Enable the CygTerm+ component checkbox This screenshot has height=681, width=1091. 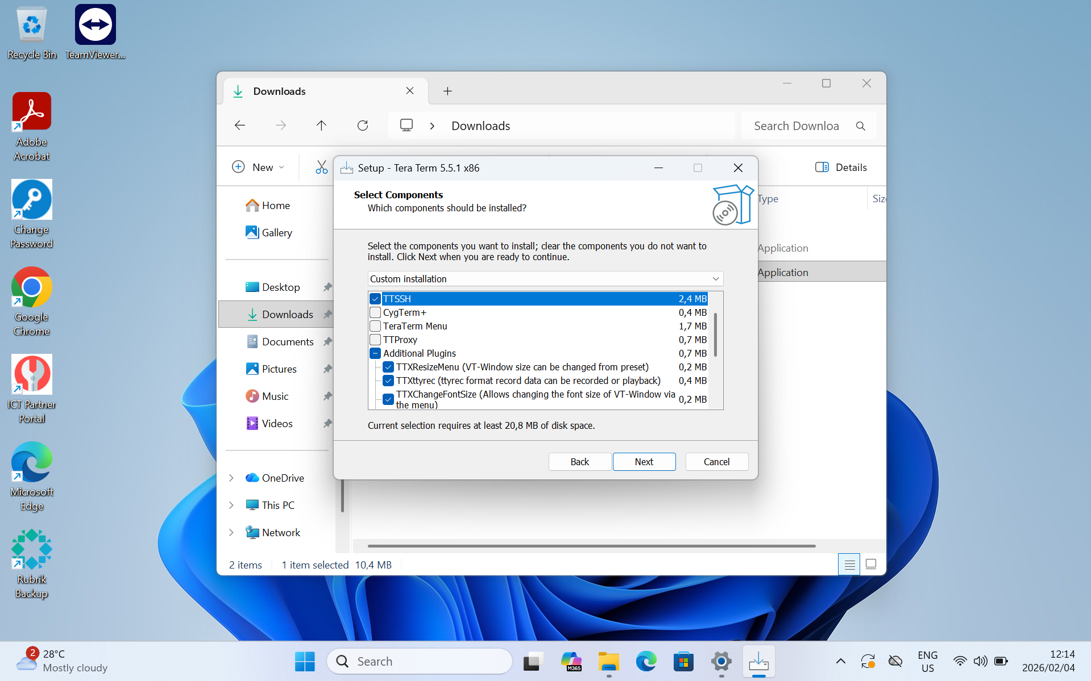coord(375,312)
